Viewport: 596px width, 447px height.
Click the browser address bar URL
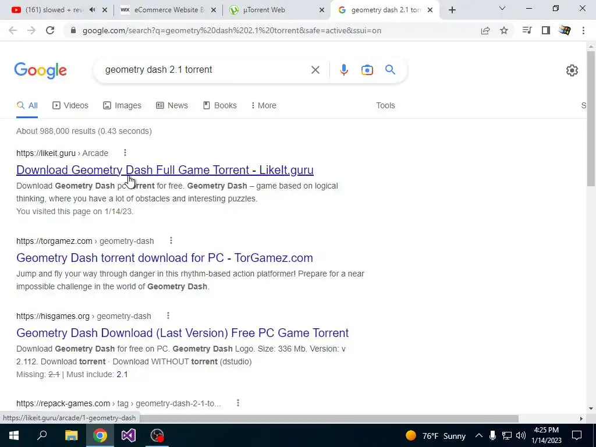coord(232,30)
